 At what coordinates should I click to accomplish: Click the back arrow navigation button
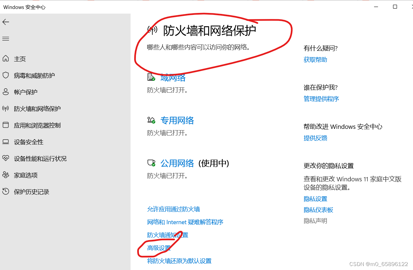pyautogui.click(x=6, y=22)
